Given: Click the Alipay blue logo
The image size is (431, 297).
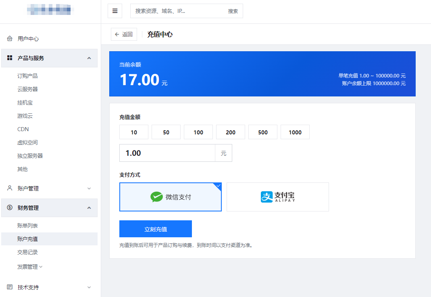Looking at the screenshot, I should 267,197.
